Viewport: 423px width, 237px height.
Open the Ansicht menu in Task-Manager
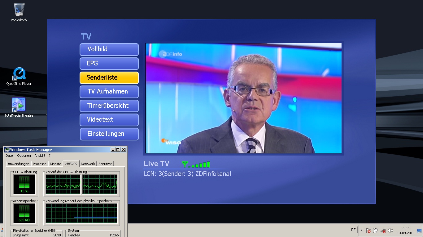pyautogui.click(x=40, y=156)
